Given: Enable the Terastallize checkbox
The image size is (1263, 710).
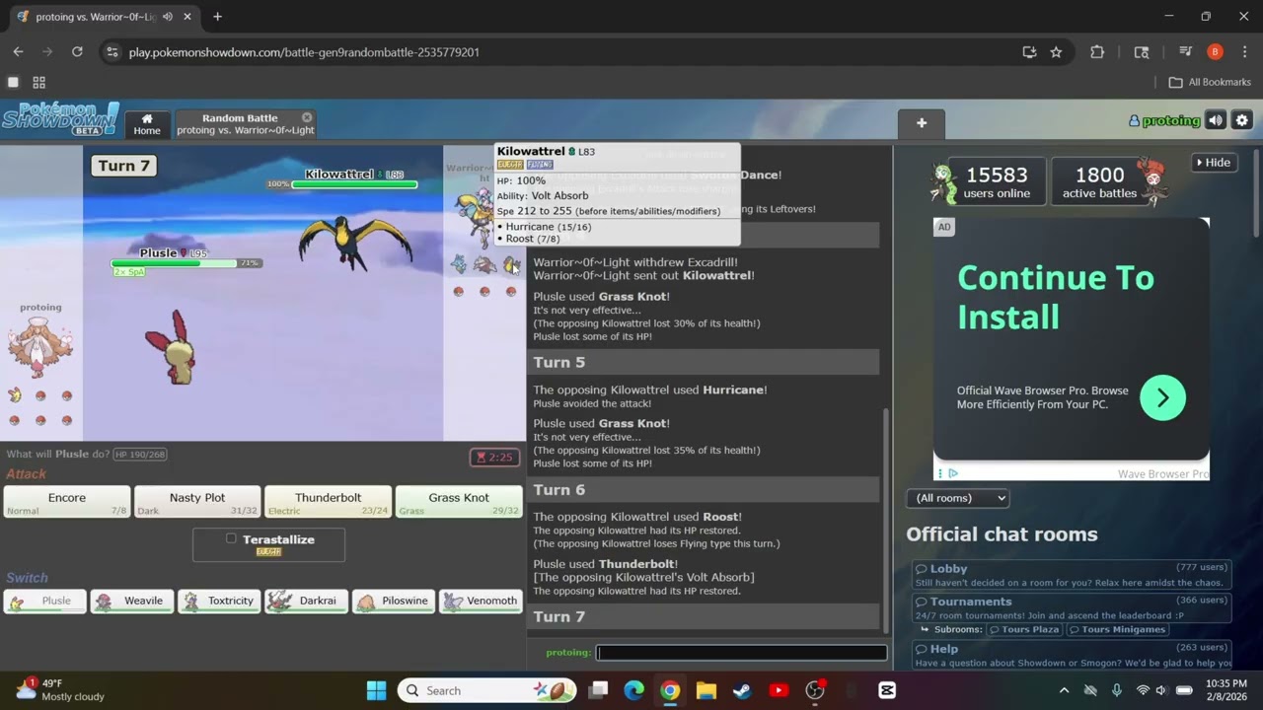Looking at the screenshot, I should click(231, 538).
